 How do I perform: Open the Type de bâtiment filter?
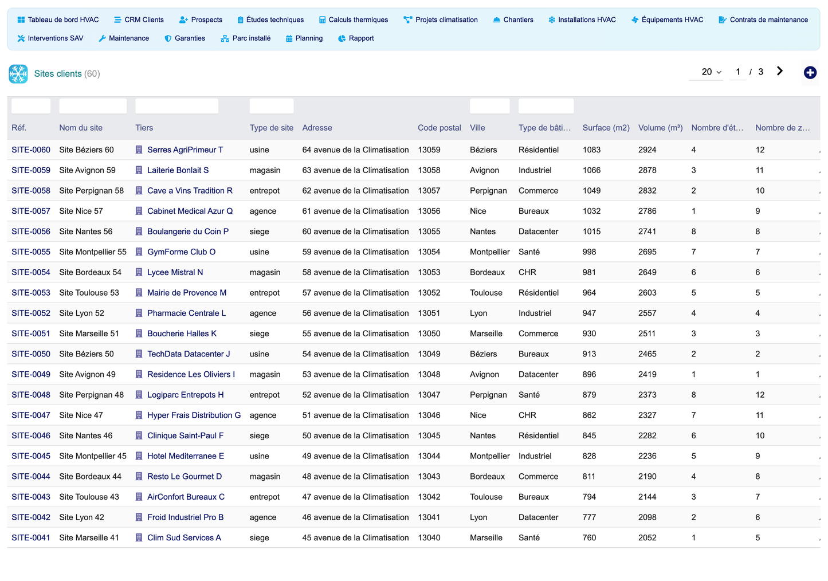click(546, 106)
